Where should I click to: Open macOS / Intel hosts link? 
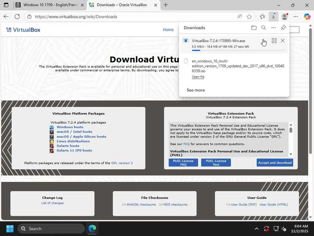[74, 132]
